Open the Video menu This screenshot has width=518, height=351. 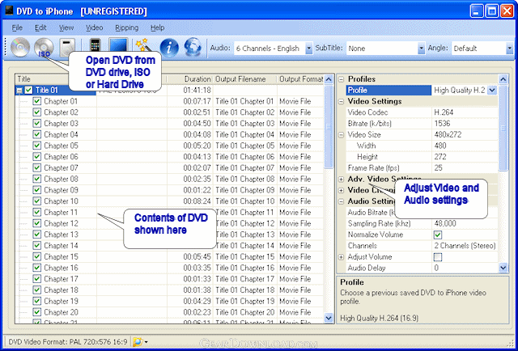(95, 27)
